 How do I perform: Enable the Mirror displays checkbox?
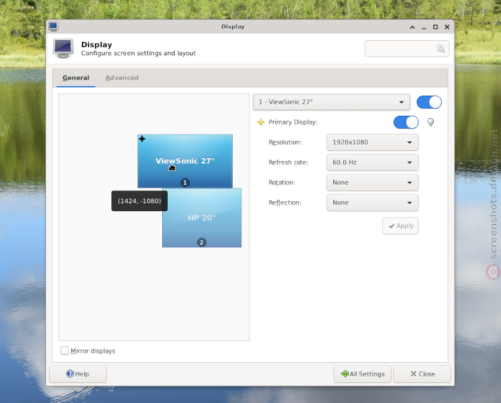click(65, 351)
